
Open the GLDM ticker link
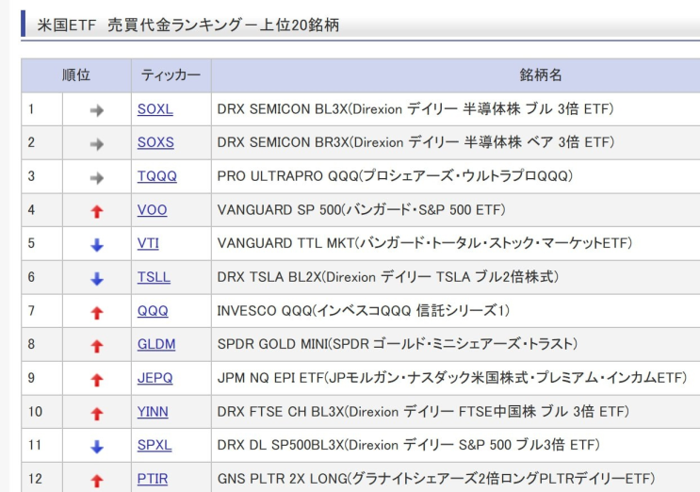pyautogui.click(x=156, y=344)
